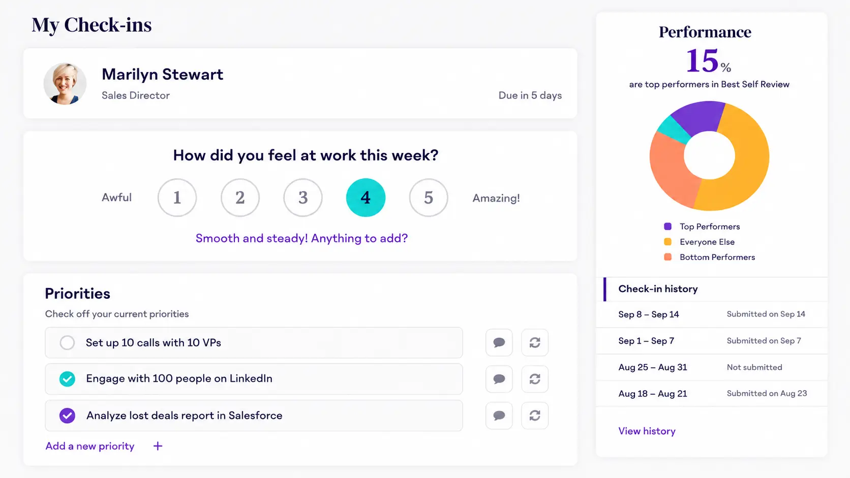Screen dimensions: 850x478
Task: Click refresh icon for Salesforce lost deals priority
Action: [535, 416]
